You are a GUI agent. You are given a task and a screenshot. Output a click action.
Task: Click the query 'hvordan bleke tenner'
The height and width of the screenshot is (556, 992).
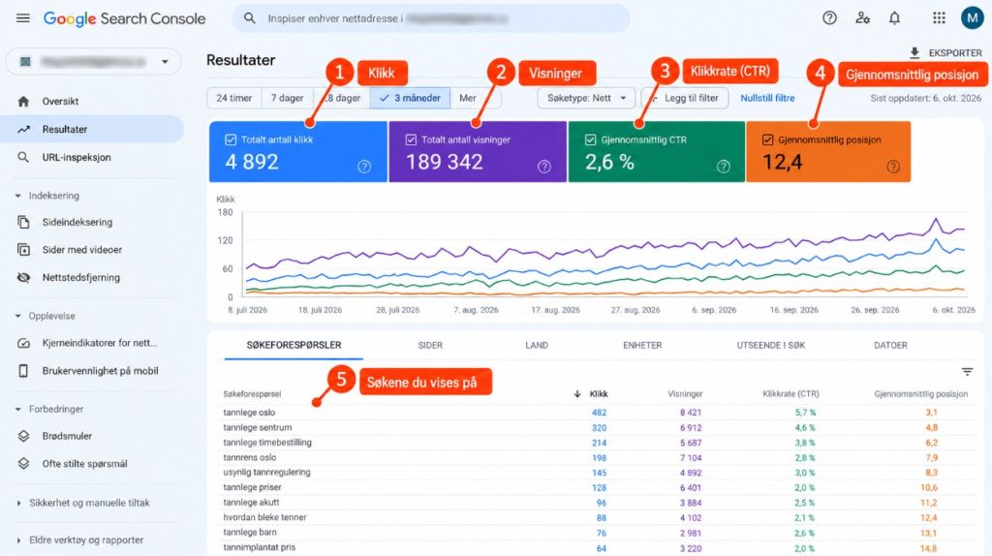264,517
